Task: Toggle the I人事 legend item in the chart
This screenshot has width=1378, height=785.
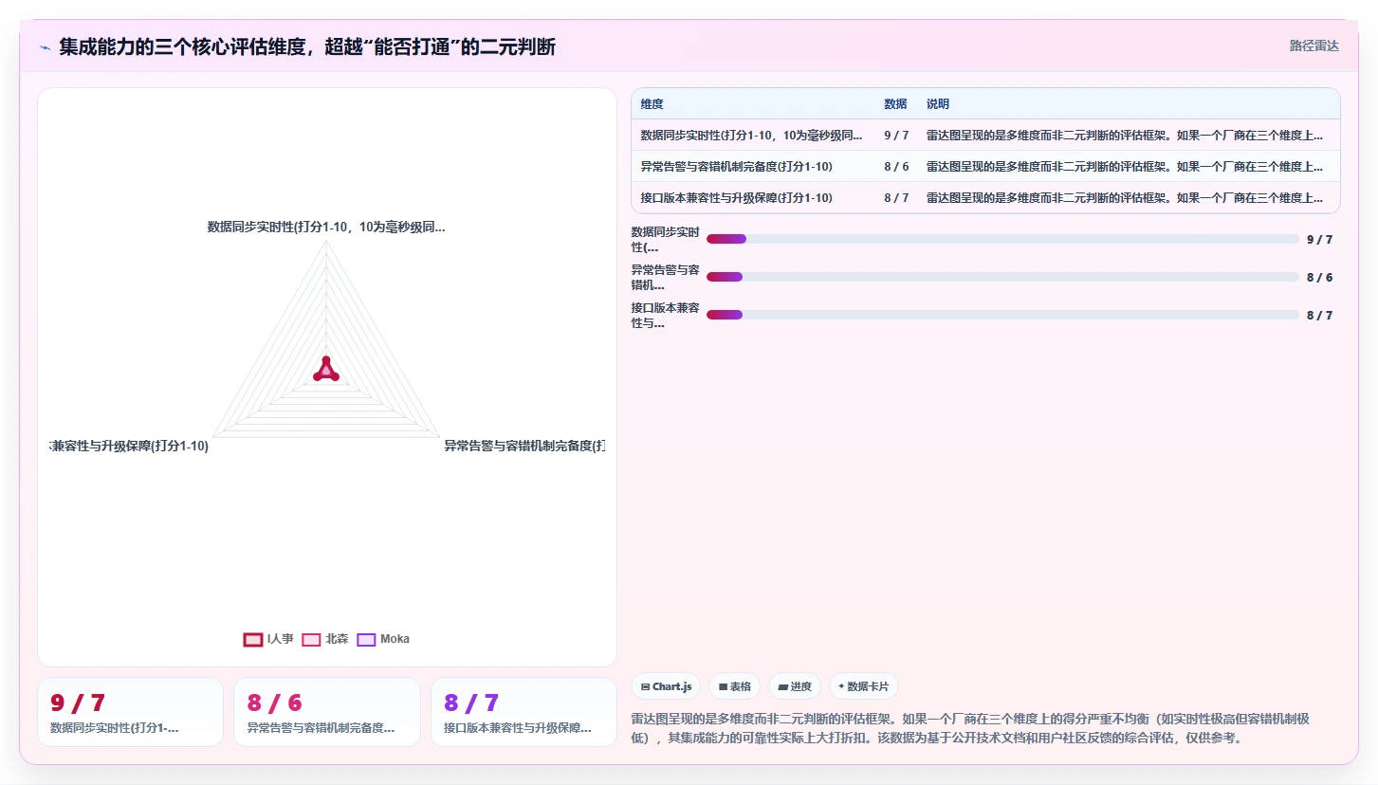Action: click(268, 639)
